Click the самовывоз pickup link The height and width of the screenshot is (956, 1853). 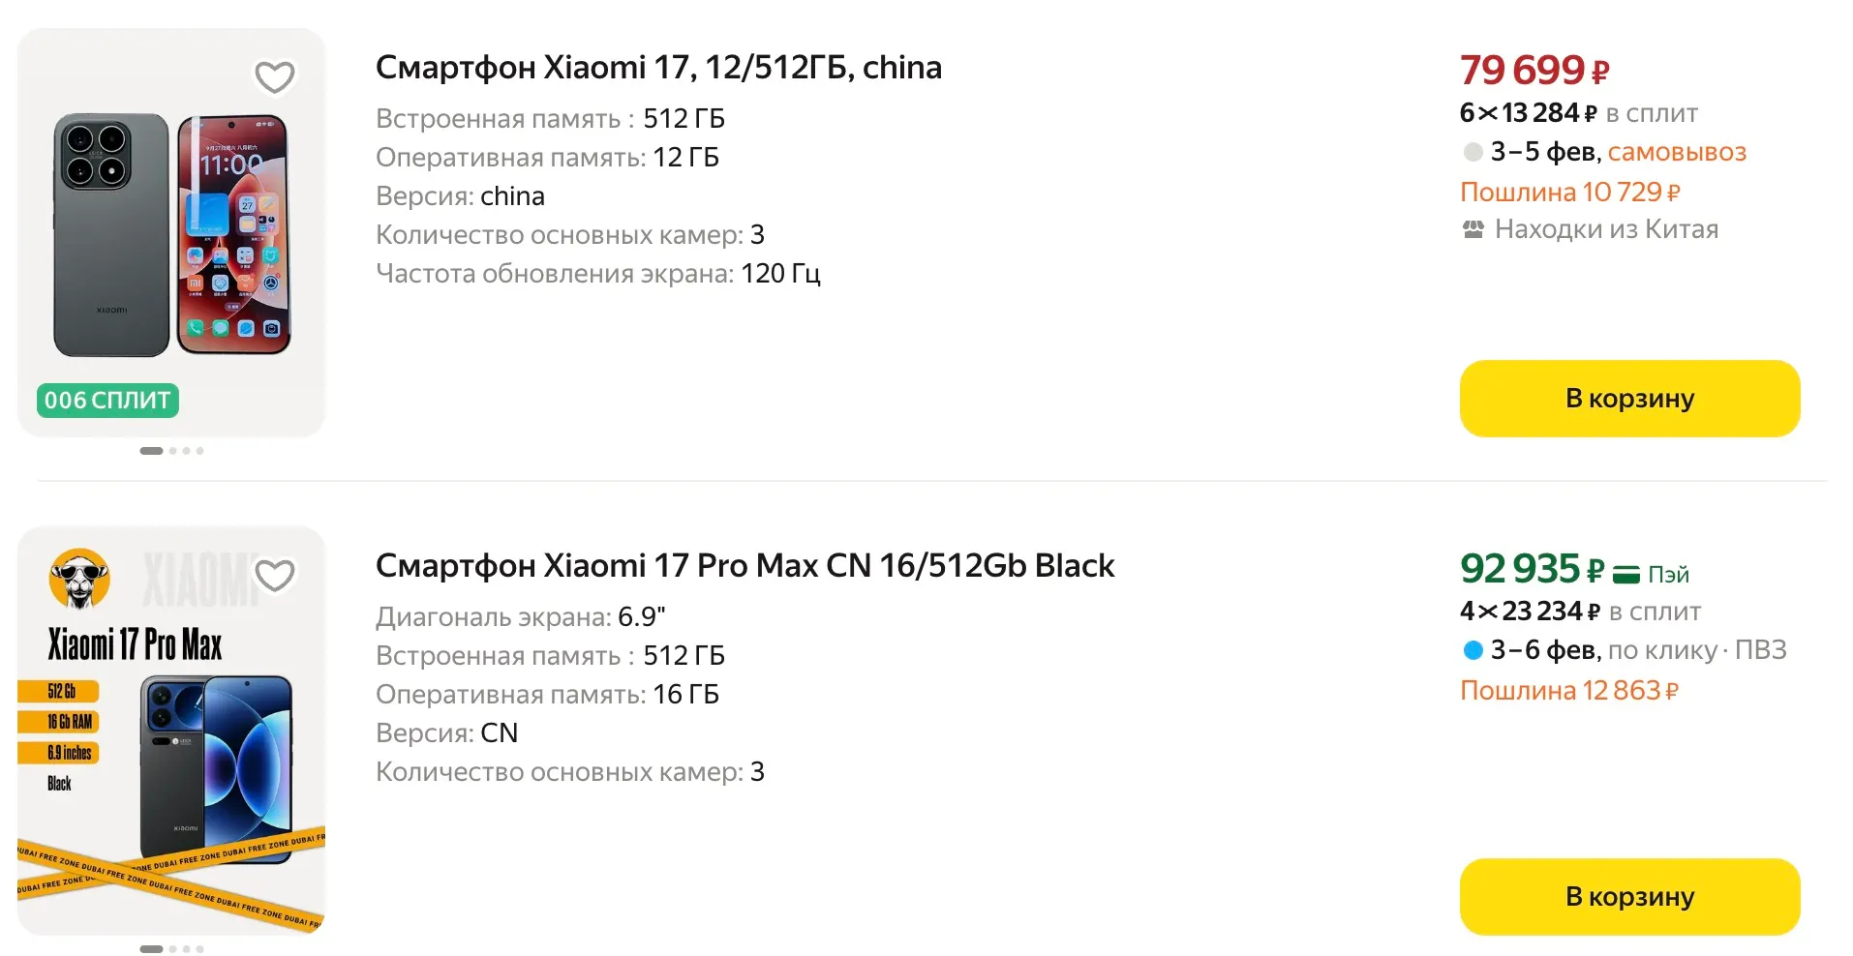(1677, 152)
